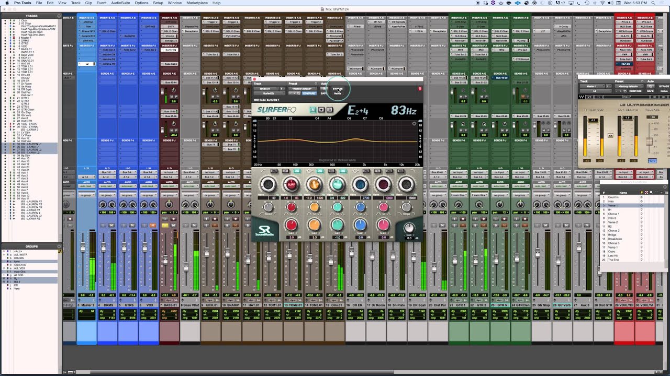The image size is (670, 376).
Task: Select the SurferEQ A preset slot
Action: click(x=312, y=110)
